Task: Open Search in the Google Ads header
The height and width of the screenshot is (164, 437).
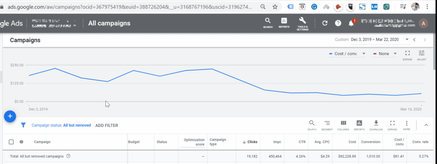Action: tap(268, 23)
